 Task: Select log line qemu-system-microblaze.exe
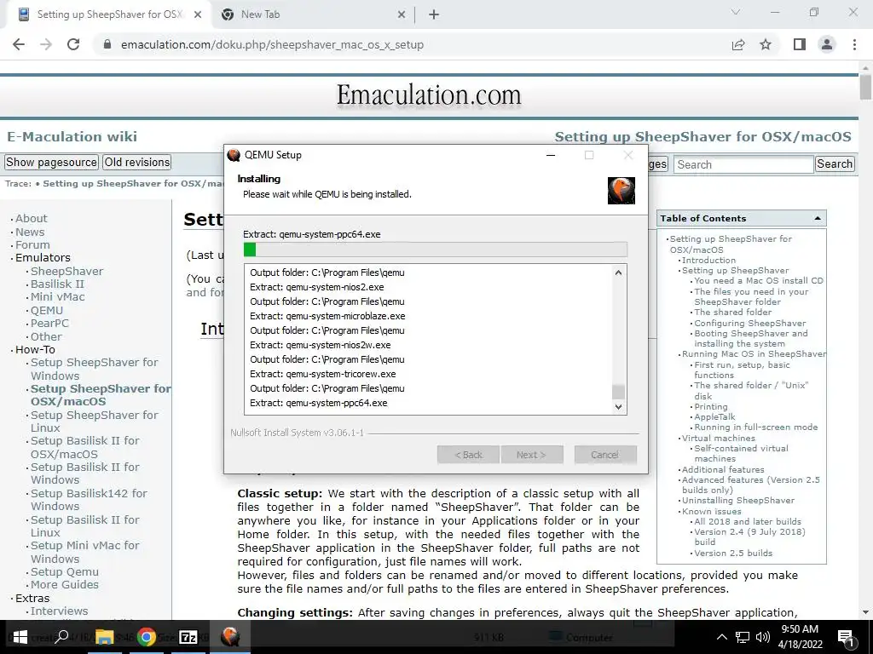[327, 316]
